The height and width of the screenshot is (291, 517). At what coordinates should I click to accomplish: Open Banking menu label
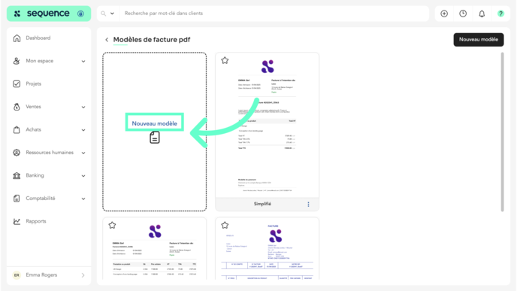(35, 175)
